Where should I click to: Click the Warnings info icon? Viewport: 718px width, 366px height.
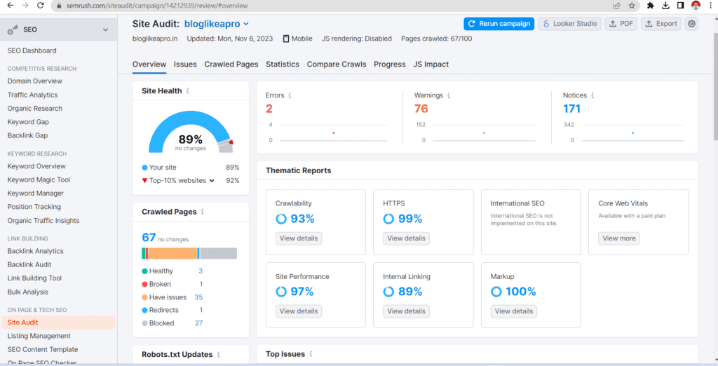(449, 95)
